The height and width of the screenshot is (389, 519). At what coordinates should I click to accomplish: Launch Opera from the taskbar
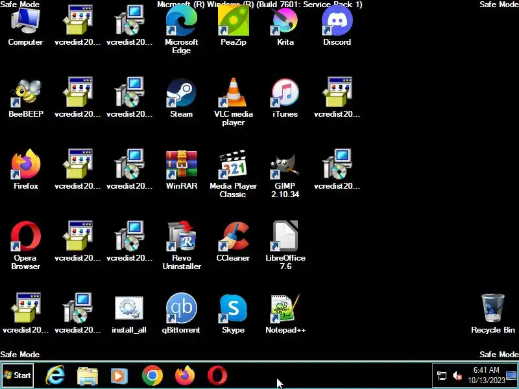point(217,376)
